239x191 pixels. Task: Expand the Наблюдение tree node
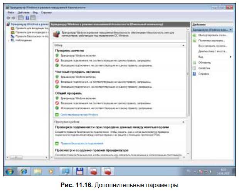(x=8, y=40)
